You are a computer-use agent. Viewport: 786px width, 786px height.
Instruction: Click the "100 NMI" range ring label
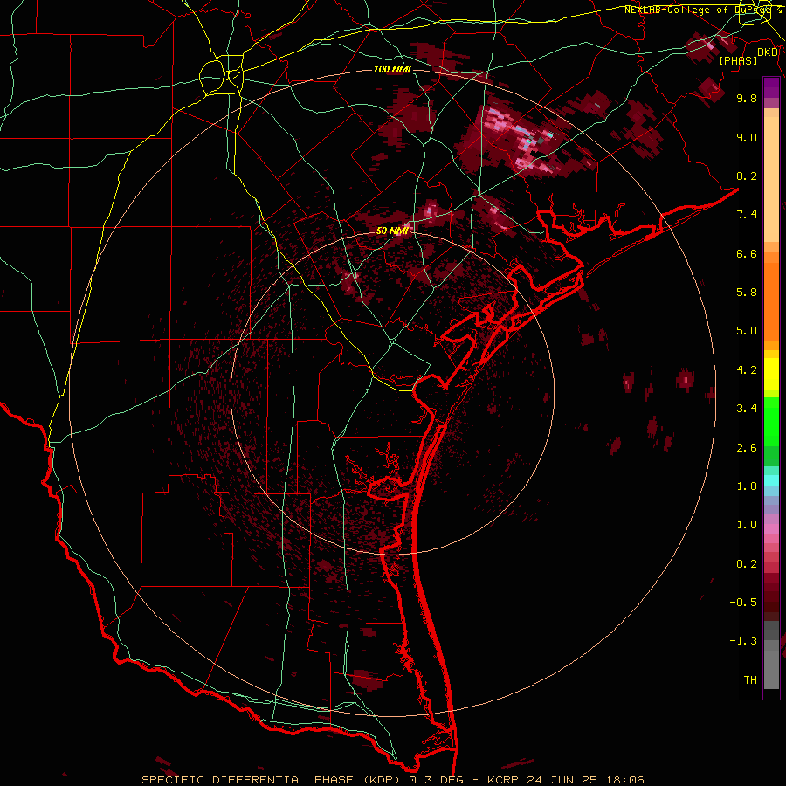coord(392,69)
